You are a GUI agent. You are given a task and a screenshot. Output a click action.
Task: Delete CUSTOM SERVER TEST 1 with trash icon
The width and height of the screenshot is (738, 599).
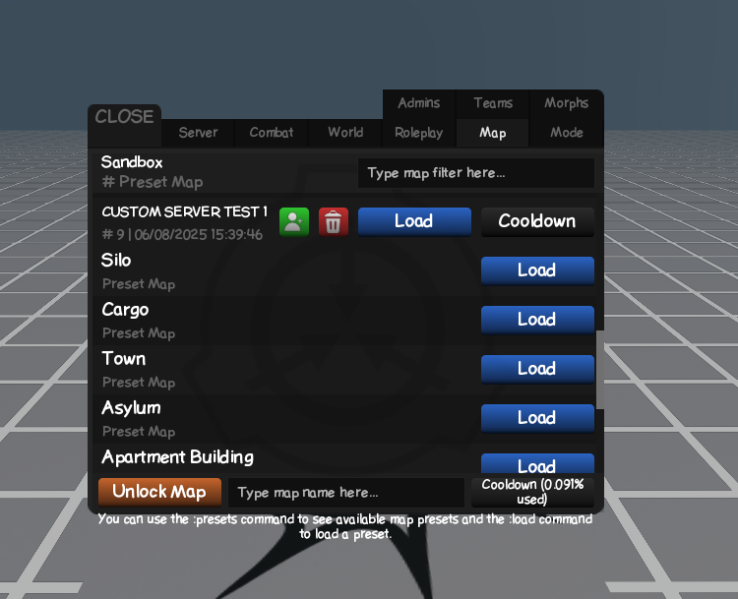pos(334,221)
